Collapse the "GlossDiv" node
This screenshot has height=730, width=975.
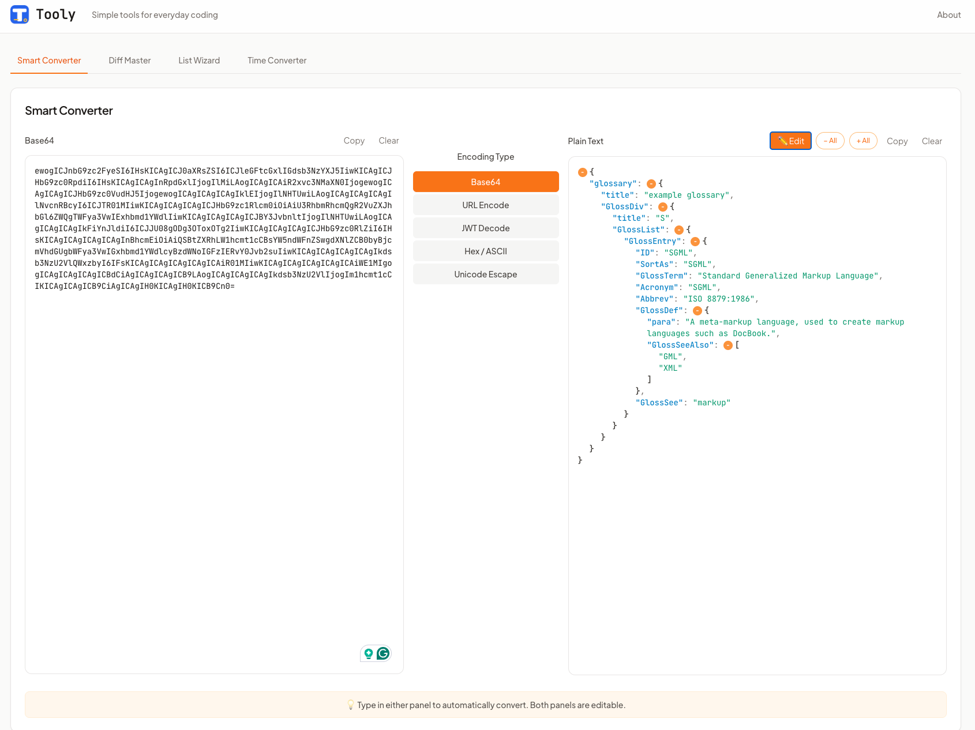pos(663,206)
